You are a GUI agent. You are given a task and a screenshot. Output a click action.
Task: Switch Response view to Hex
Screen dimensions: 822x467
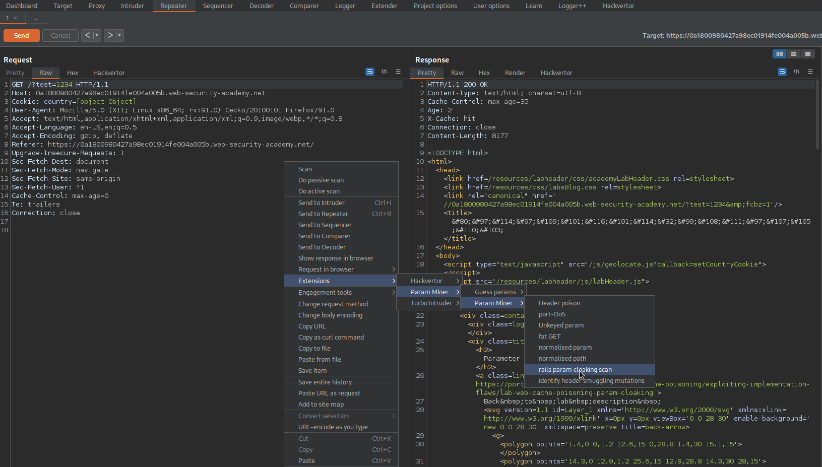pos(484,73)
